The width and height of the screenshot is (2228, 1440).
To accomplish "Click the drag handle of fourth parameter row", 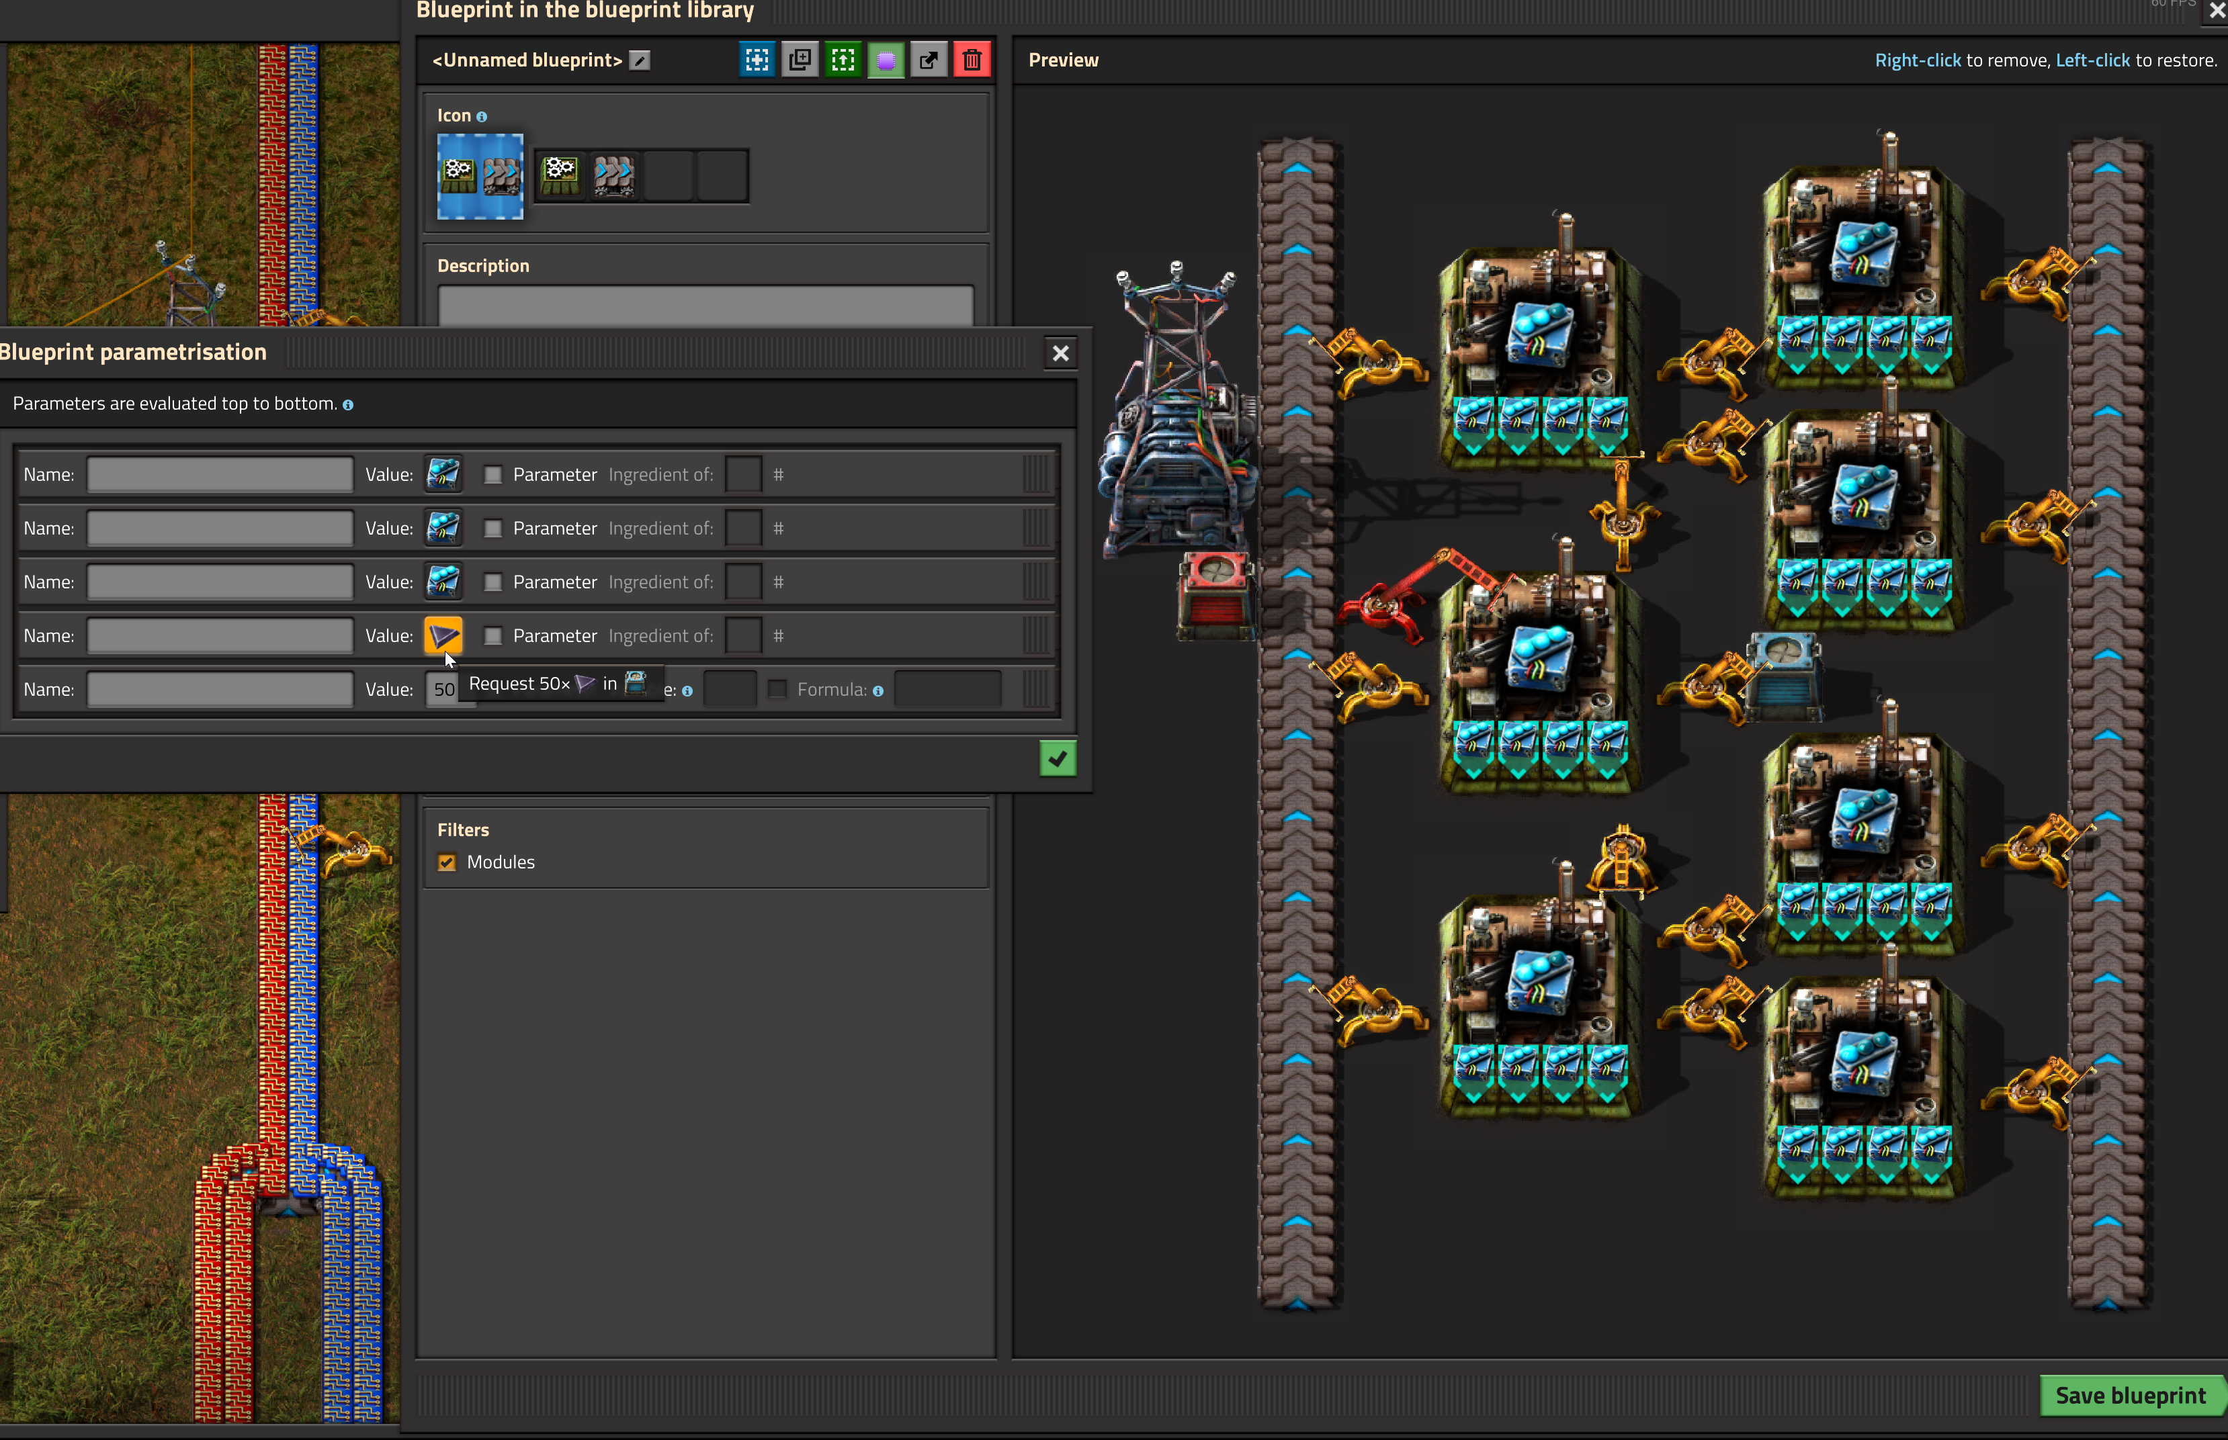I will pyautogui.click(x=1035, y=636).
